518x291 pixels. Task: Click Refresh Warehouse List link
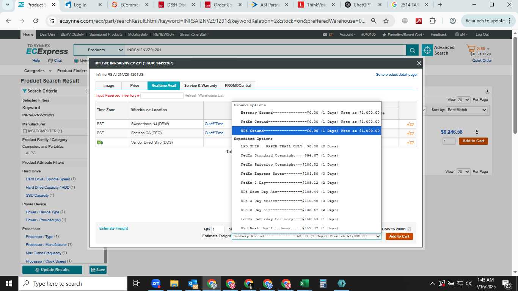[204, 95]
